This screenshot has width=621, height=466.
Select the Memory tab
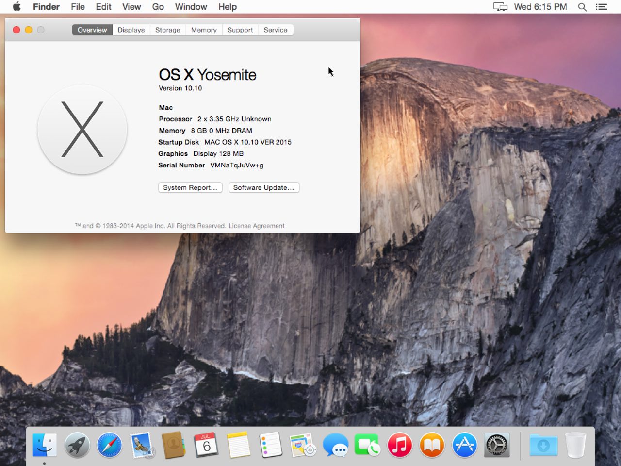[204, 30]
